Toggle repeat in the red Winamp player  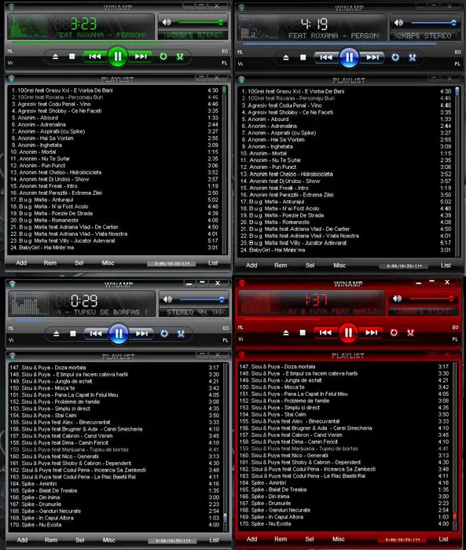click(x=394, y=332)
